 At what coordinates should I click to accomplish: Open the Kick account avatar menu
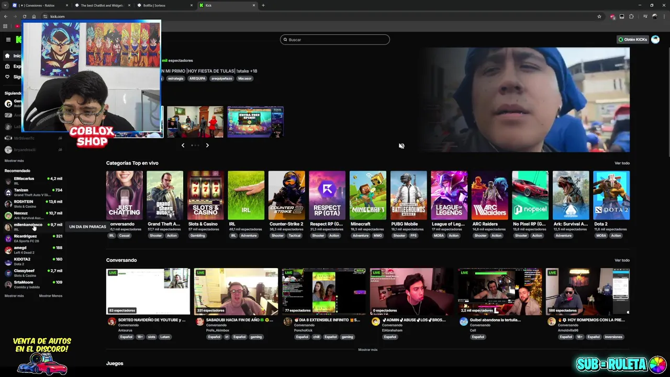click(x=655, y=39)
